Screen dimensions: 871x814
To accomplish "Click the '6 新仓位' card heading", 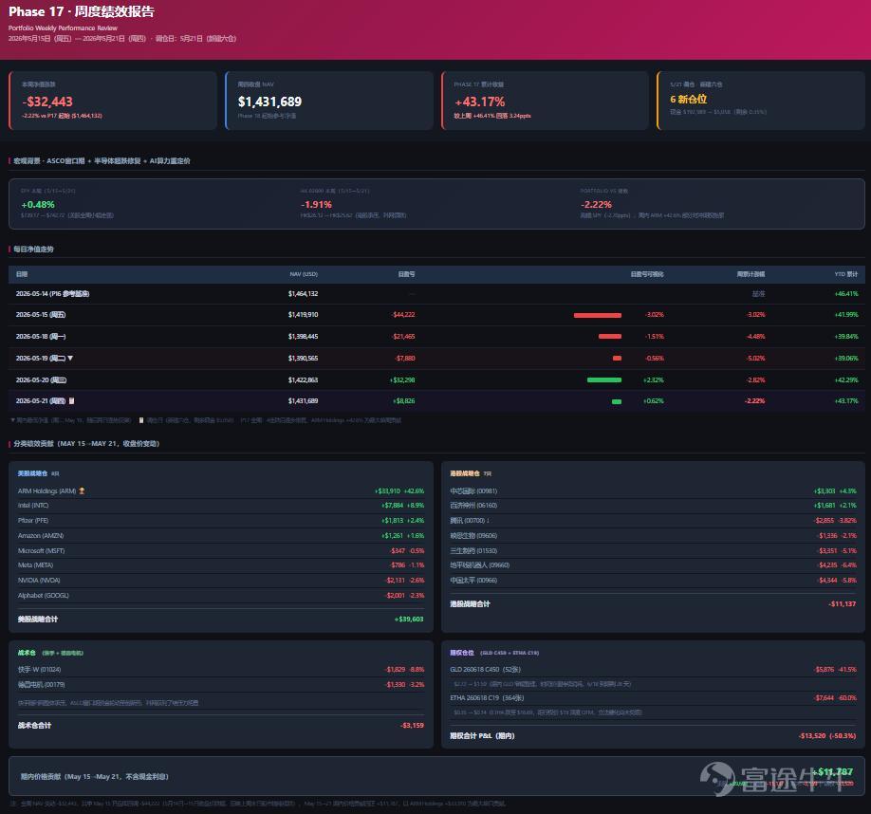I will (688, 100).
